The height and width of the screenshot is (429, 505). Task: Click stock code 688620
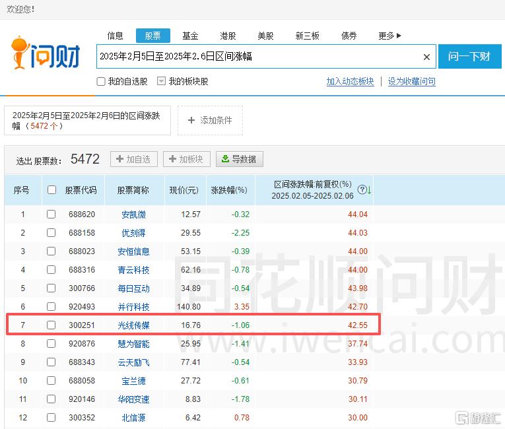(82, 214)
